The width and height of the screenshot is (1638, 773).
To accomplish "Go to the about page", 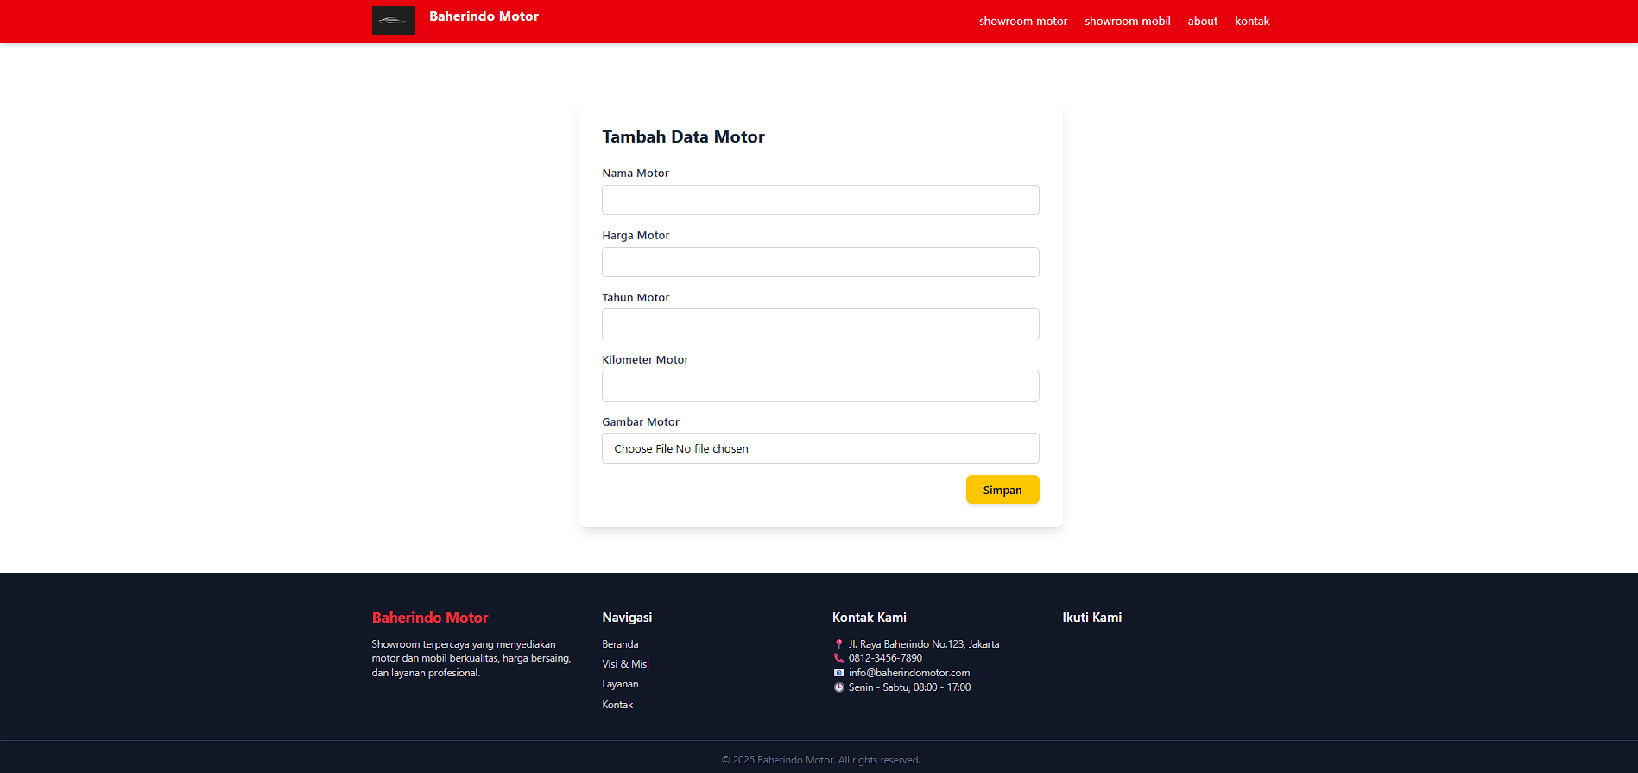I will click(1203, 22).
